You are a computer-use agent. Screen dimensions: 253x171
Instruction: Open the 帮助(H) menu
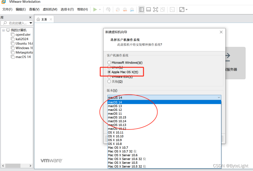click(82, 9)
